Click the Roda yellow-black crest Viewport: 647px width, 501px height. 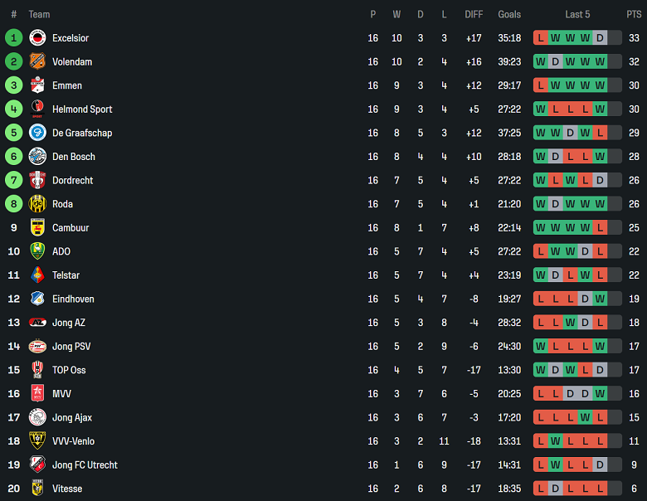(37, 204)
